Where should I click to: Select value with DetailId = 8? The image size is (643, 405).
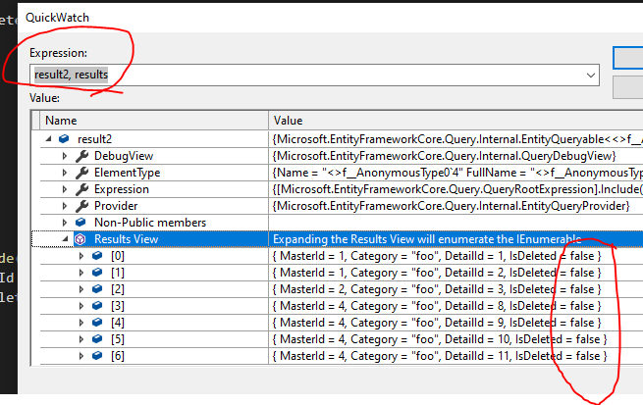pos(437,306)
